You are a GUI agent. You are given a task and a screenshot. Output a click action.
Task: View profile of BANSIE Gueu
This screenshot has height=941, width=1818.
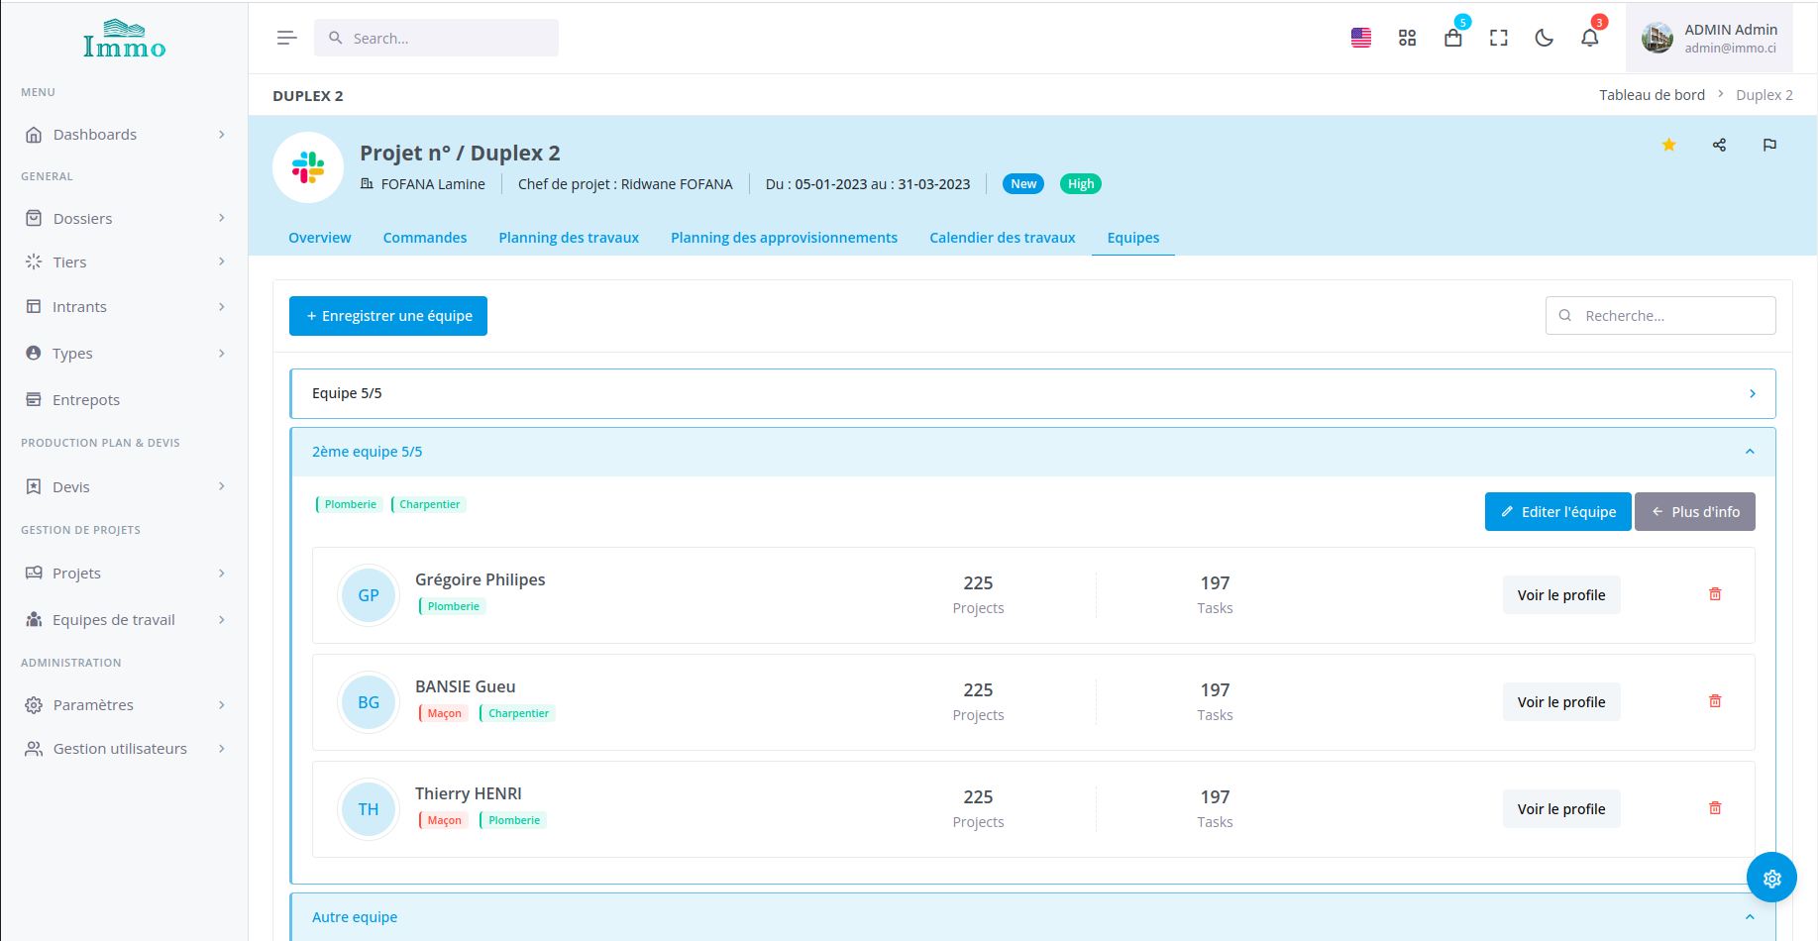[1560, 702]
